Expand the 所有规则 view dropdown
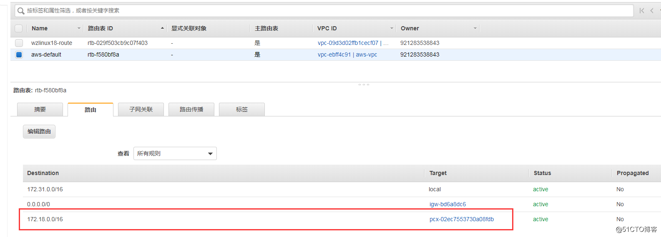The width and height of the screenshot is (661, 237). coord(175,153)
